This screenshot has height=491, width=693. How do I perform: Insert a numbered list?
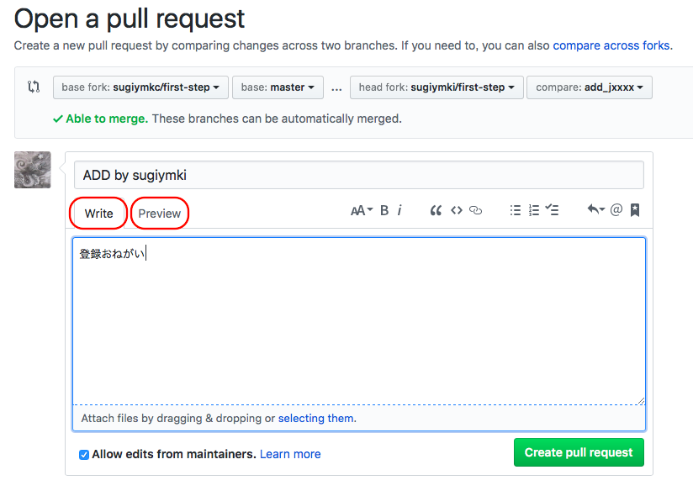533,211
